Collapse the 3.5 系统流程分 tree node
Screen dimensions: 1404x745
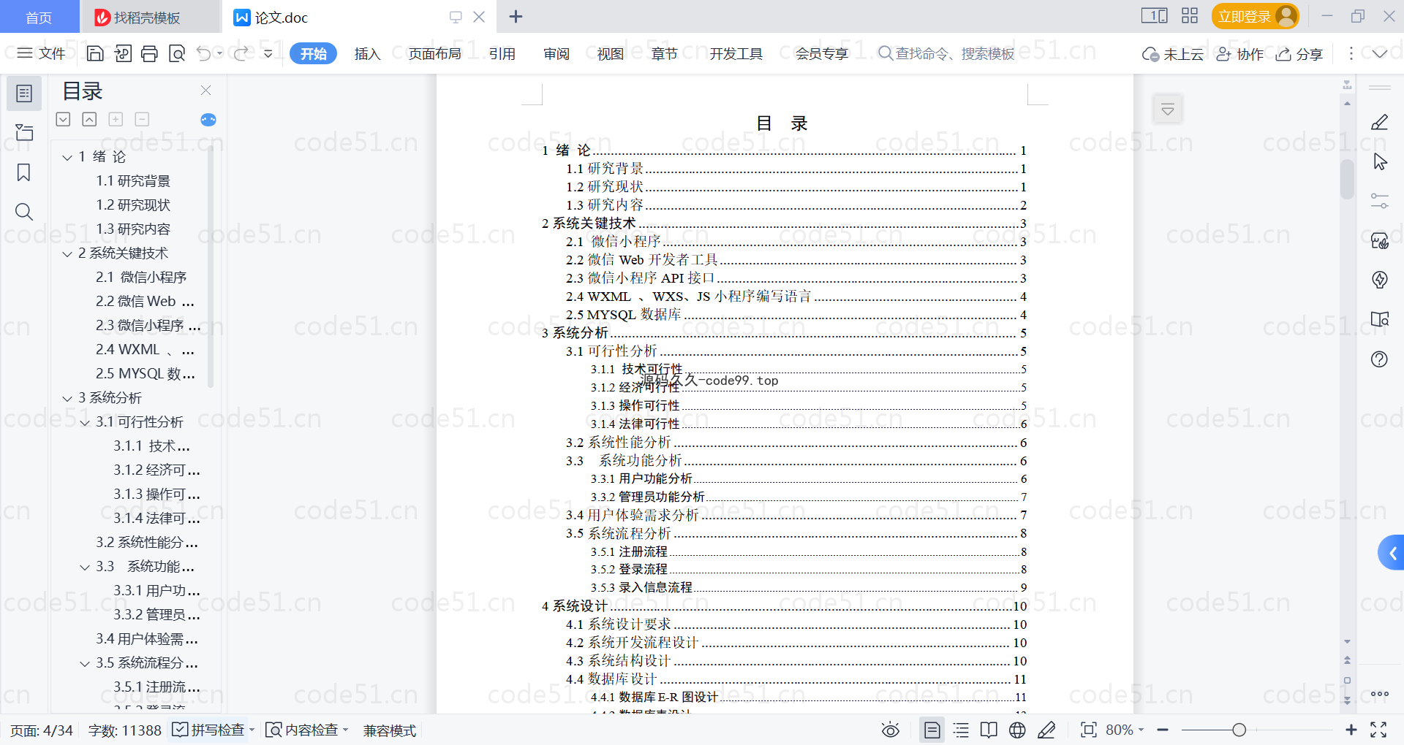(x=85, y=663)
